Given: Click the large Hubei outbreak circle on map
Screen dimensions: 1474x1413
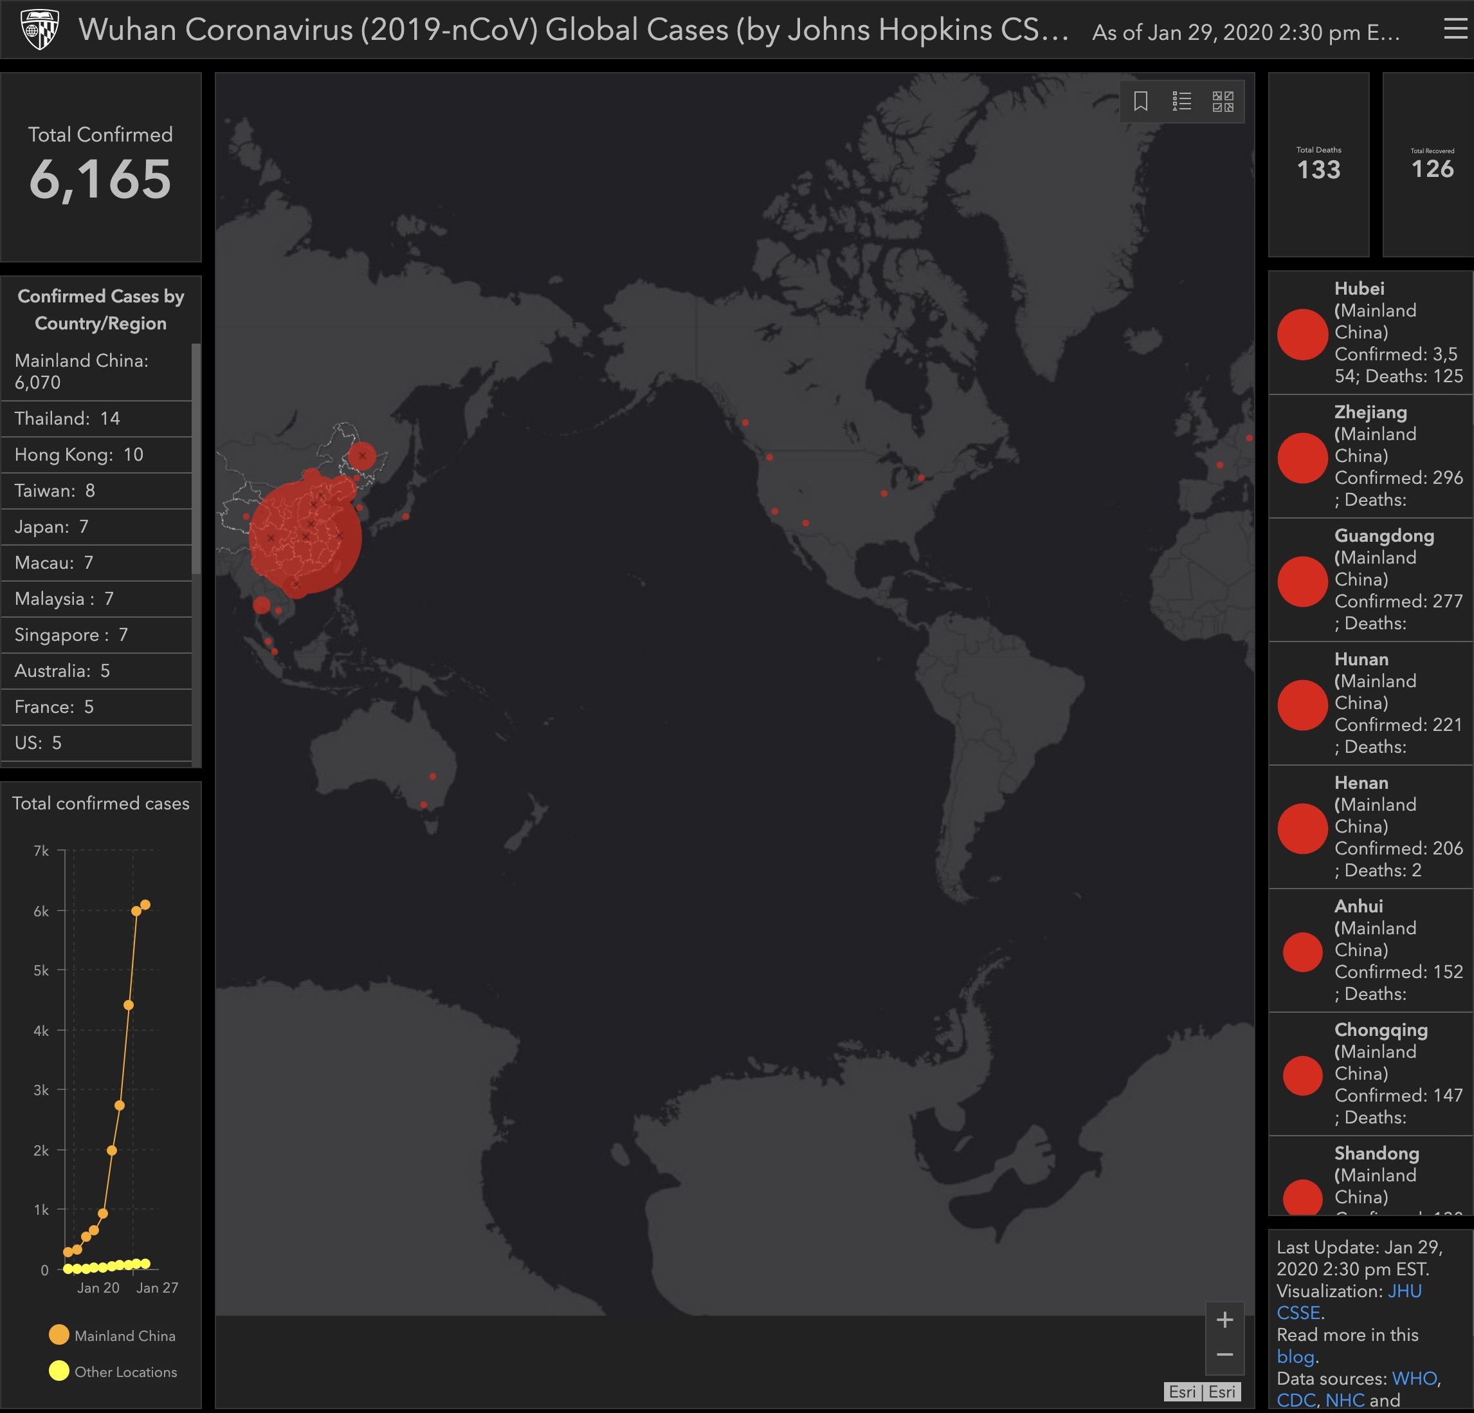Looking at the screenshot, I should tap(305, 537).
